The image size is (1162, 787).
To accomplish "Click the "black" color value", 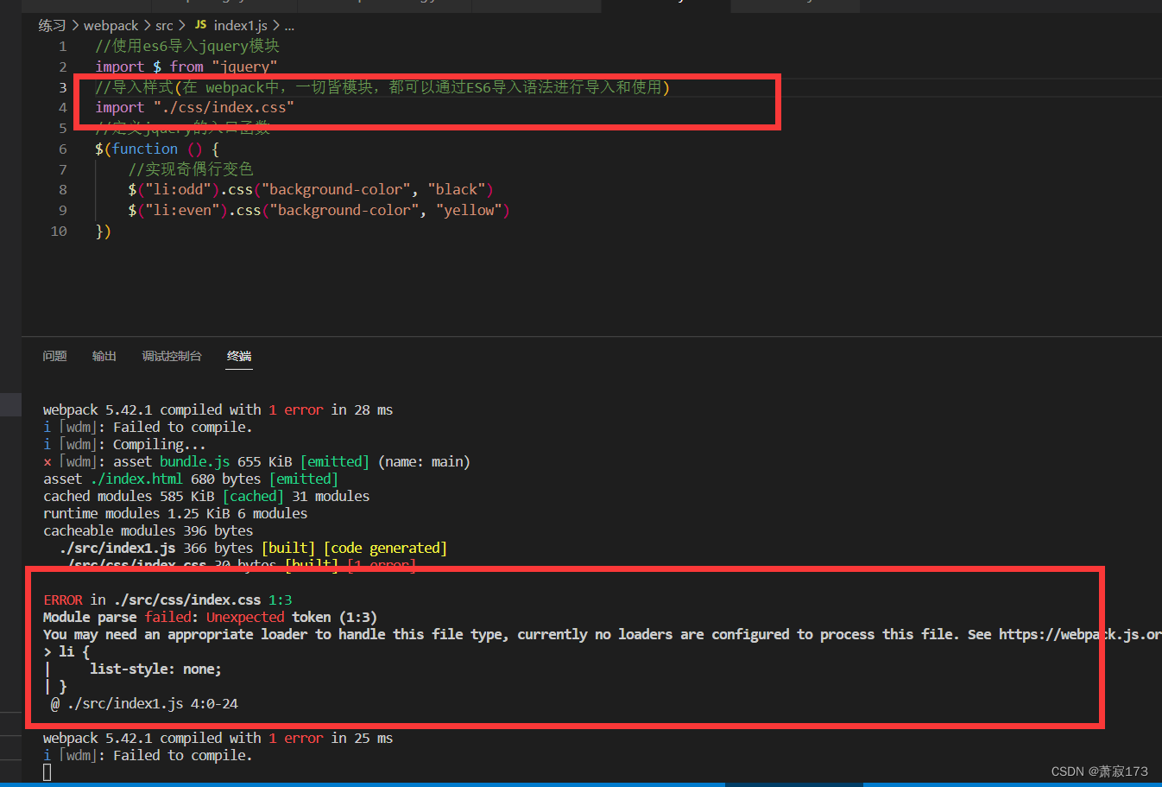I will 457,189.
